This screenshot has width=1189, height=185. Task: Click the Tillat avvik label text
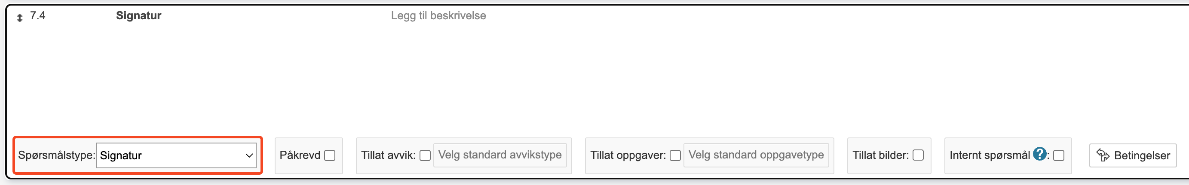tap(388, 155)
